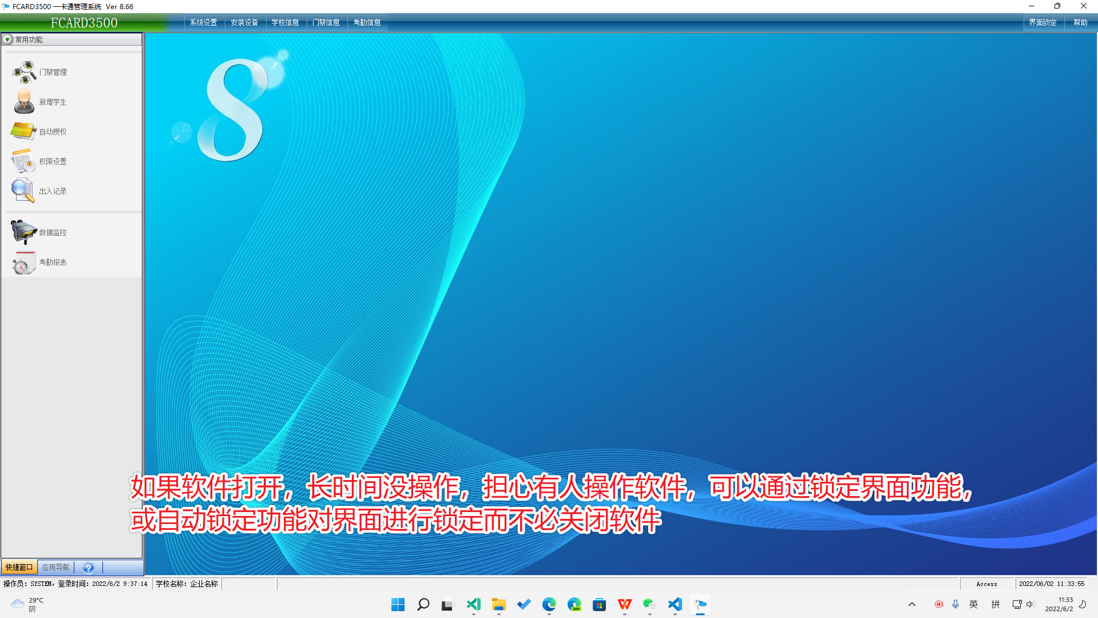Open the weather widget showing 29°C
This screenshot has height=618, width=1098.
click(27, 604)
